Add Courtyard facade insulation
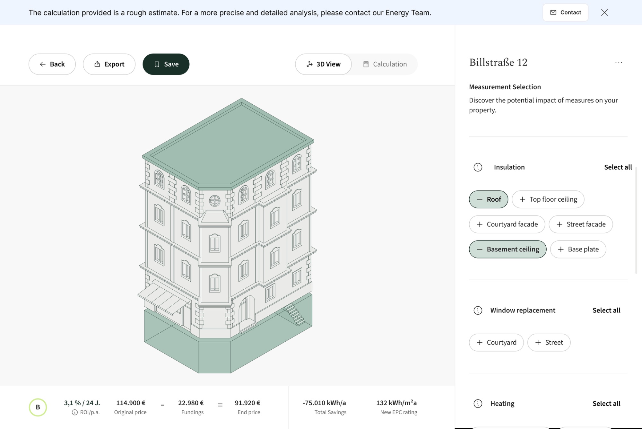The image size is (642, 429). [507, 224]
